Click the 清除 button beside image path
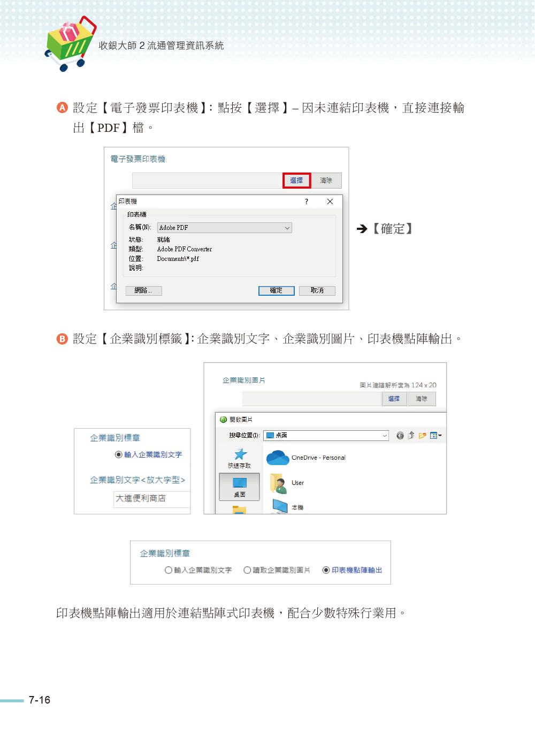The width and height of the screenshot is (535, 733). 422,399
